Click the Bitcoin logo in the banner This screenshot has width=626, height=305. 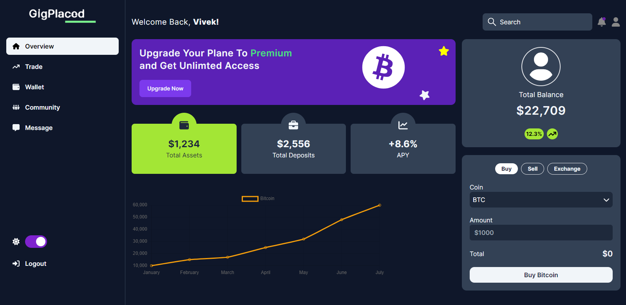(x=383, y=67)
